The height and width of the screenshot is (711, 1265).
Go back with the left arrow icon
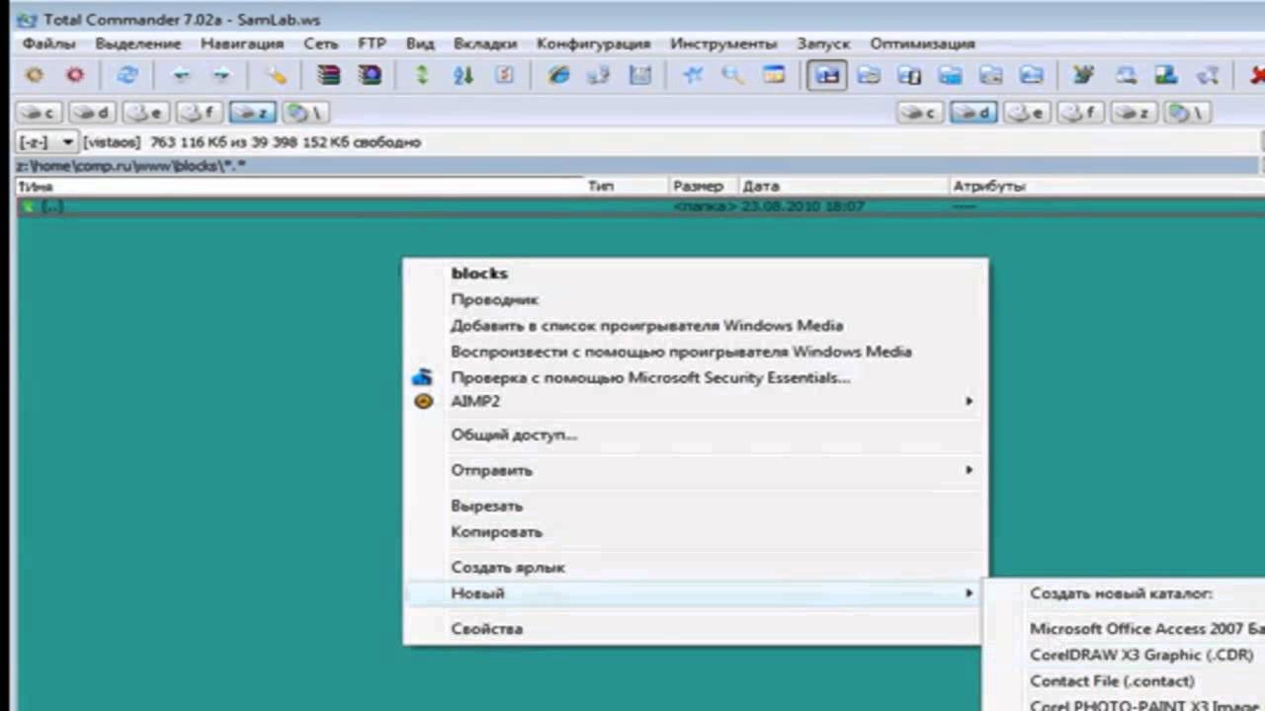181,75
